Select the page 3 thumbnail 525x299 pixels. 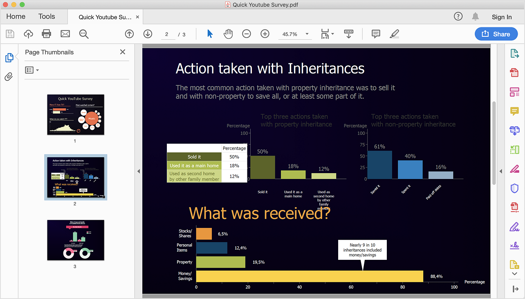pyautogui.click(x=76, y=240)
